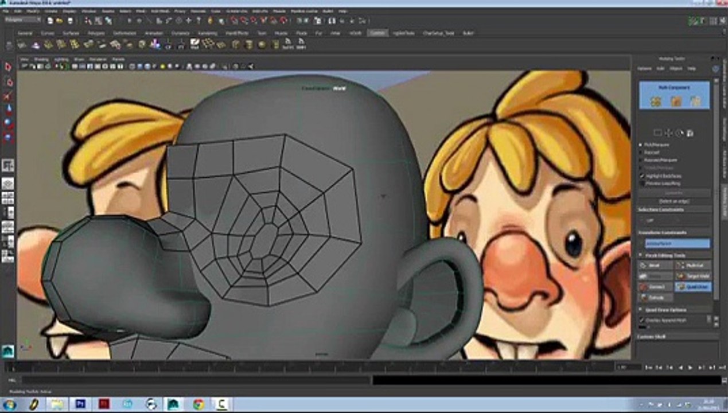Open the viewport Show menu
This screenshot has height=413, width=728.
(x=79, y=59)
